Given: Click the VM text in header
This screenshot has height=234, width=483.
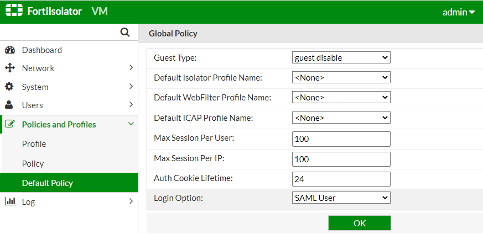Looking at the screenshot, I should [x=100, y=12].
